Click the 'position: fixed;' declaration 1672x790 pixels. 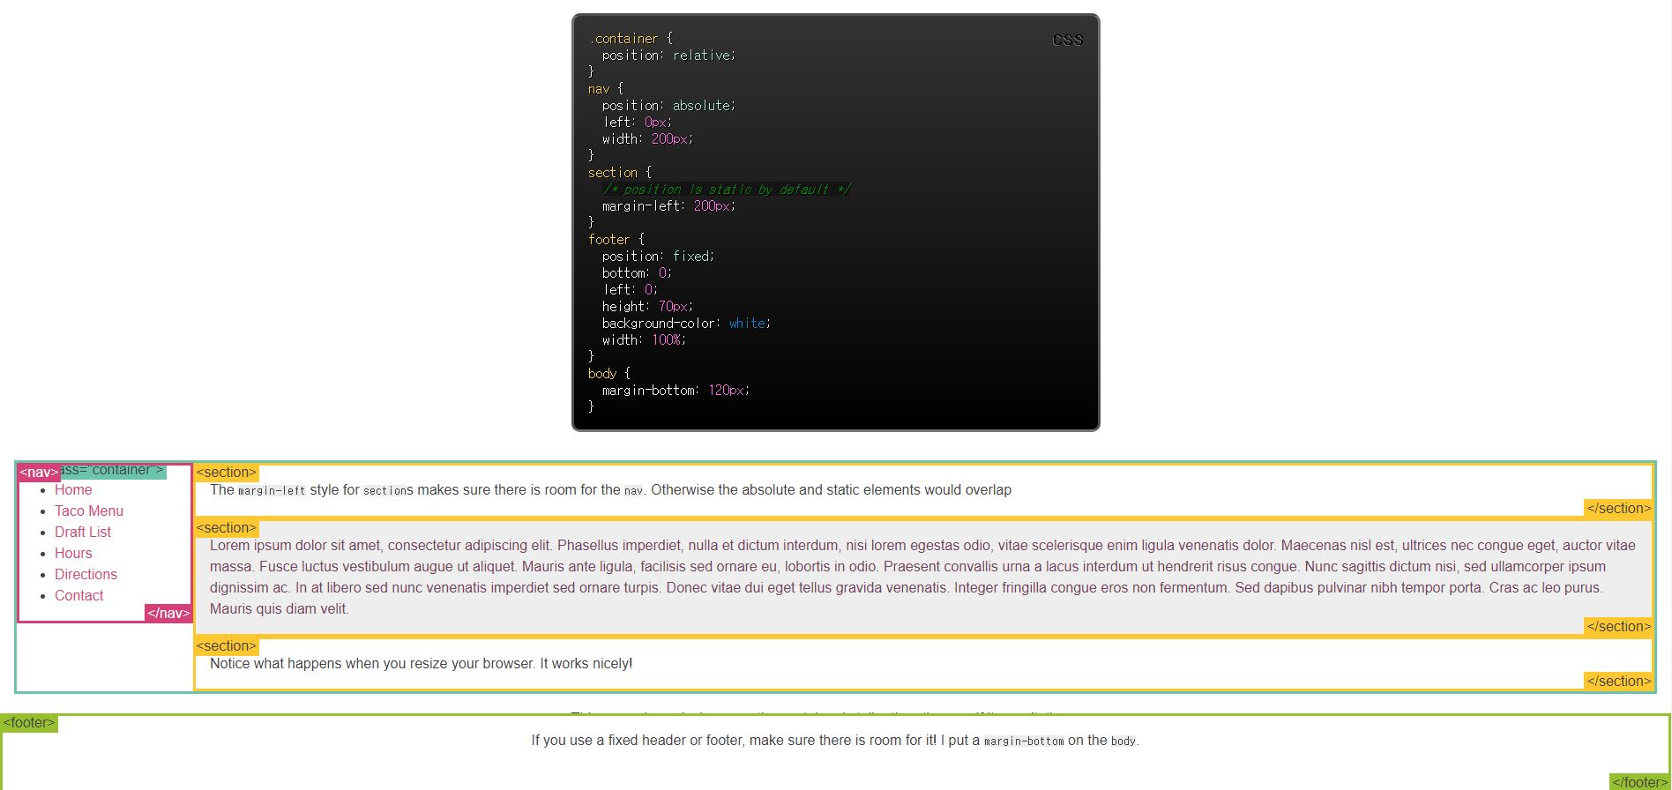click(658, 257)
